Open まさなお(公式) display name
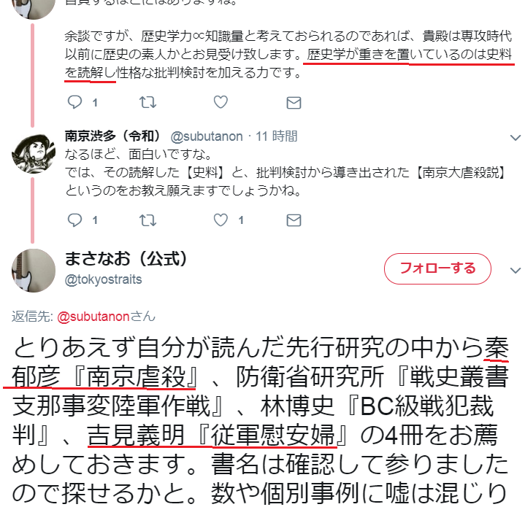The height and width of the screenshot is (507, 525). point(126,259)
